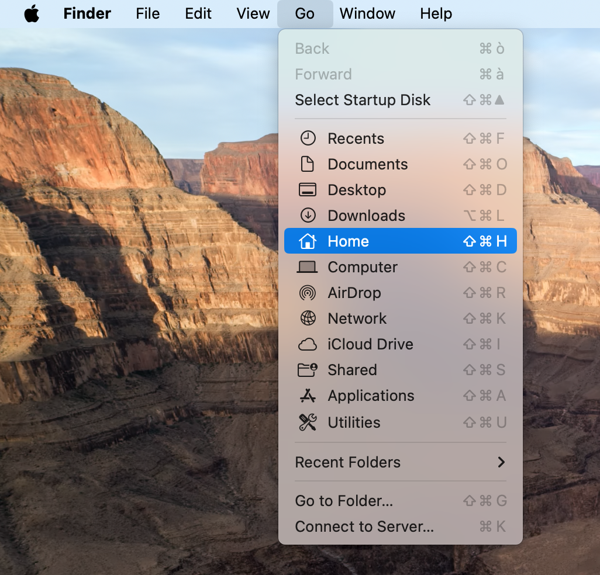Click the iCloud Drive cloud icon
Viewport: 600px width, 575px height.
[x=307, y=344]
